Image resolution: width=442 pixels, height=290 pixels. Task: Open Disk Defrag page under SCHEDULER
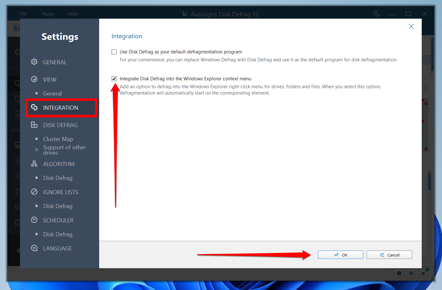click(58, 234)
